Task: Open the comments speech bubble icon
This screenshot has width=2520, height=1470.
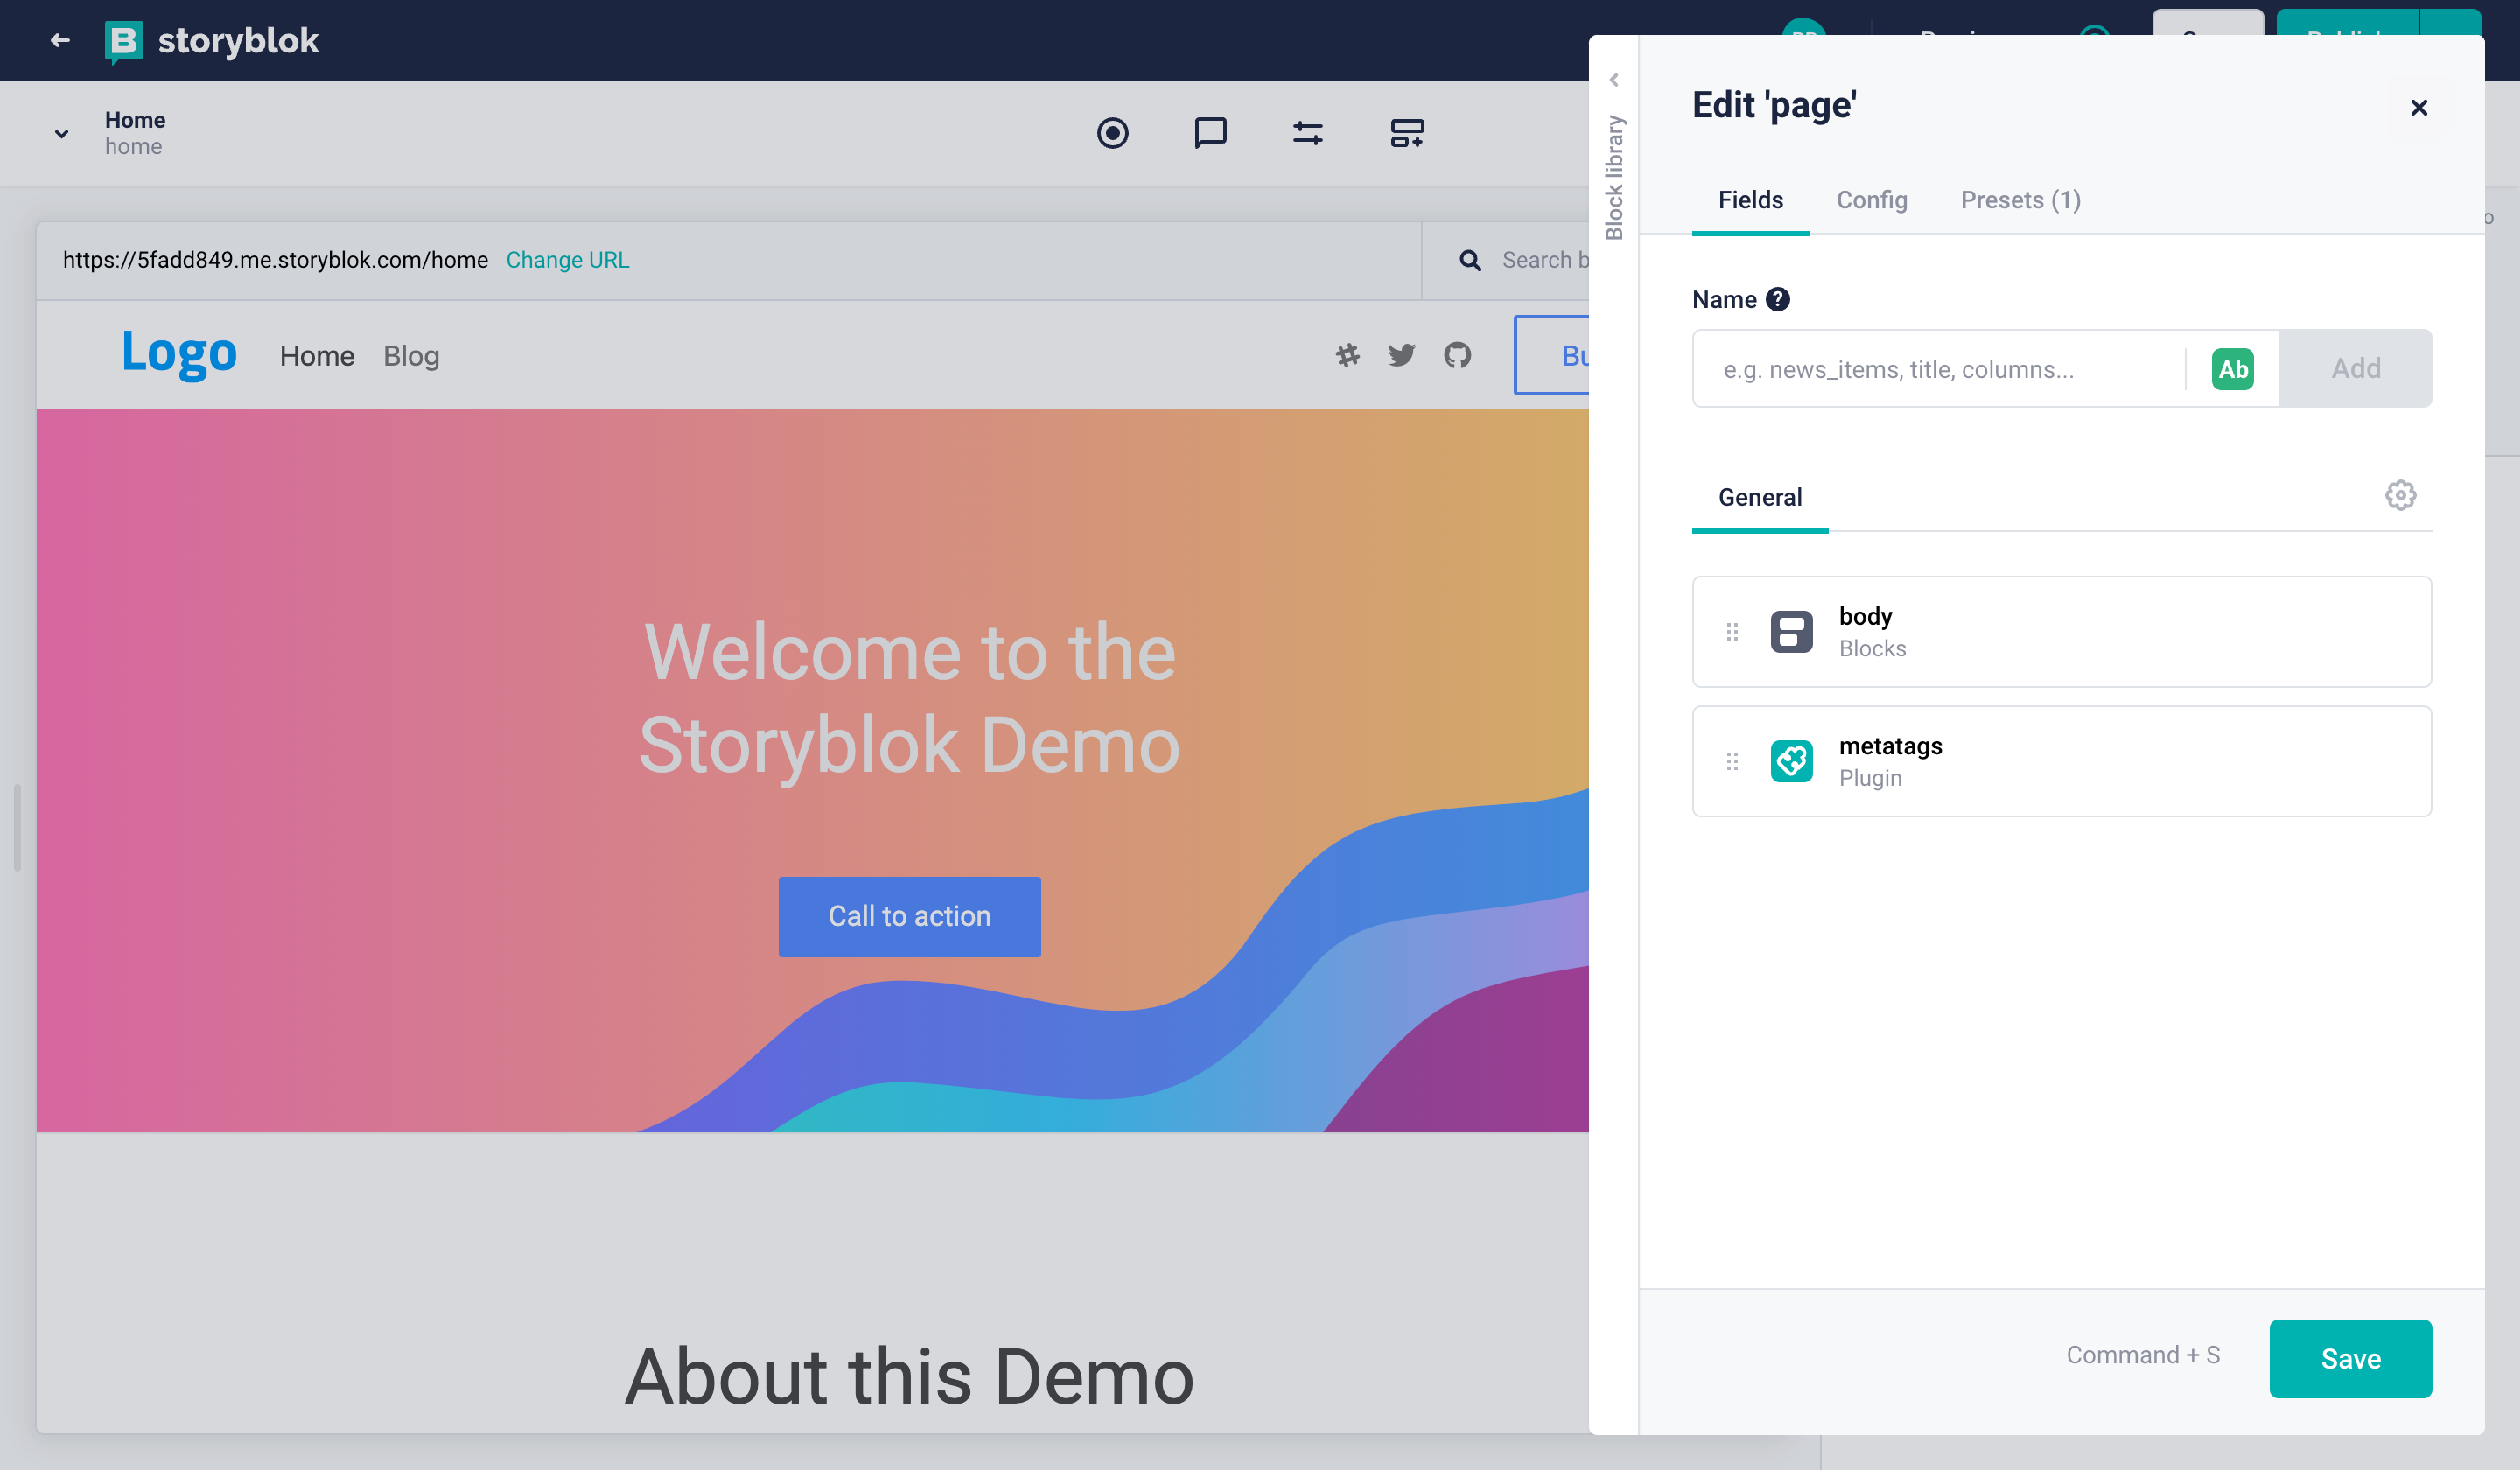Action: tap(1210, 133)
